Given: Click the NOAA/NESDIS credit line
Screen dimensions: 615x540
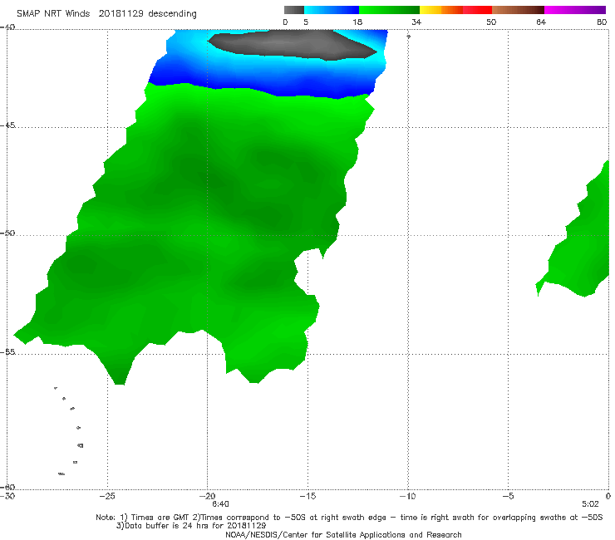Looking at the screenshot, I should click(x=343, y=534).
